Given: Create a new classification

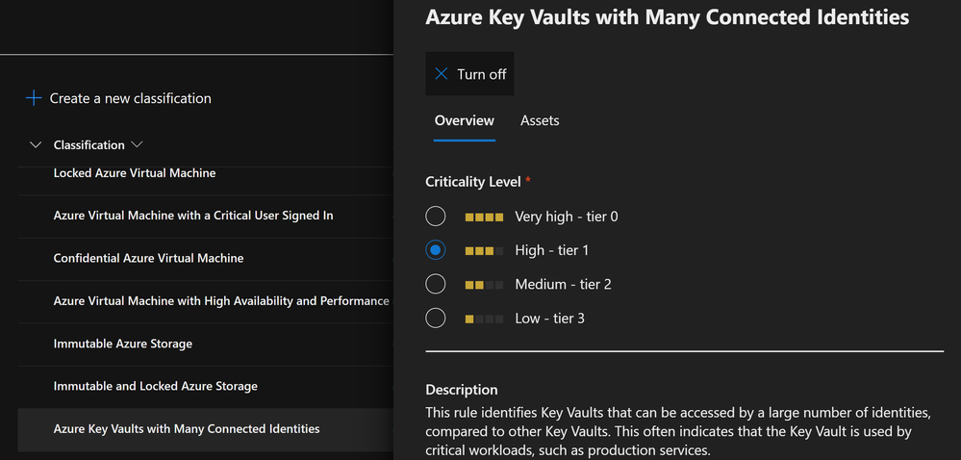Looking at the screenshot, I should 130,98.
